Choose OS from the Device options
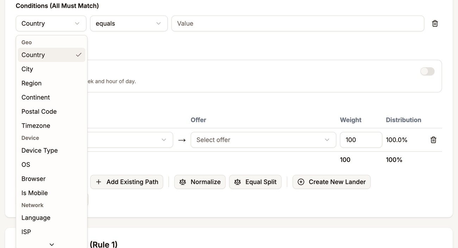This screenshot has height=248, width=458. coord(52,165)
